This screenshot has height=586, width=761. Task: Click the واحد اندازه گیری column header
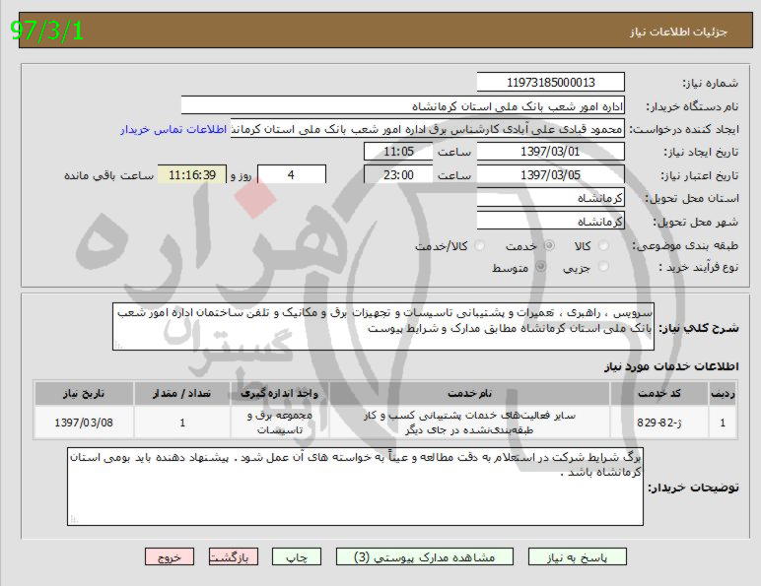[x=280, y=393]
